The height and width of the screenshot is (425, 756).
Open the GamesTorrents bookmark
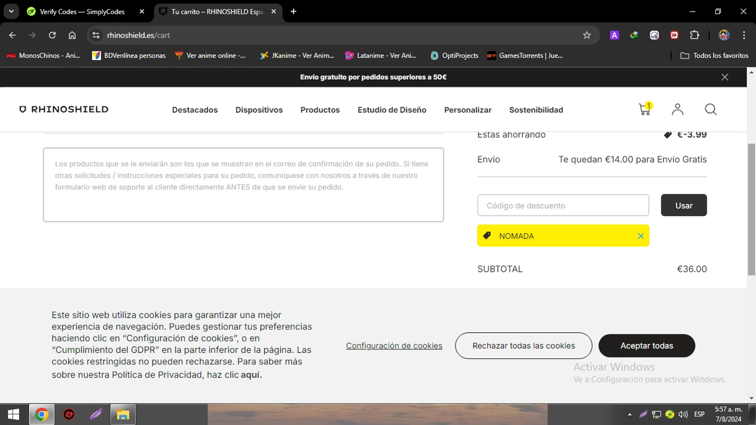tap(525, 55)
